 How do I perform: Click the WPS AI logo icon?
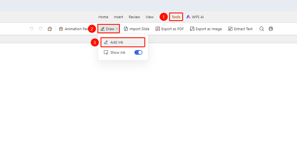(x=188, y=17)
